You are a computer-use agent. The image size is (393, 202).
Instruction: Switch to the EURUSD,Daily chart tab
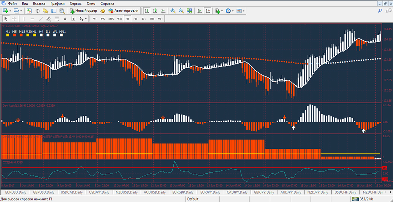tap(16, 192)
